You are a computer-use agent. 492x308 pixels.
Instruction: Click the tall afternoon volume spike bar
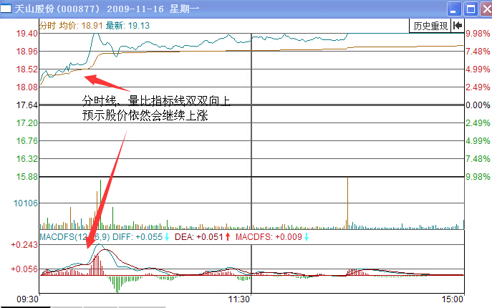[347, 202]
